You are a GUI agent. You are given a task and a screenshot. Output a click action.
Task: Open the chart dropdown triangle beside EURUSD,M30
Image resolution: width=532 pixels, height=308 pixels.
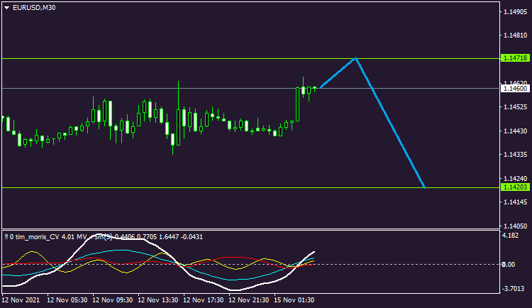pos(7,8)
